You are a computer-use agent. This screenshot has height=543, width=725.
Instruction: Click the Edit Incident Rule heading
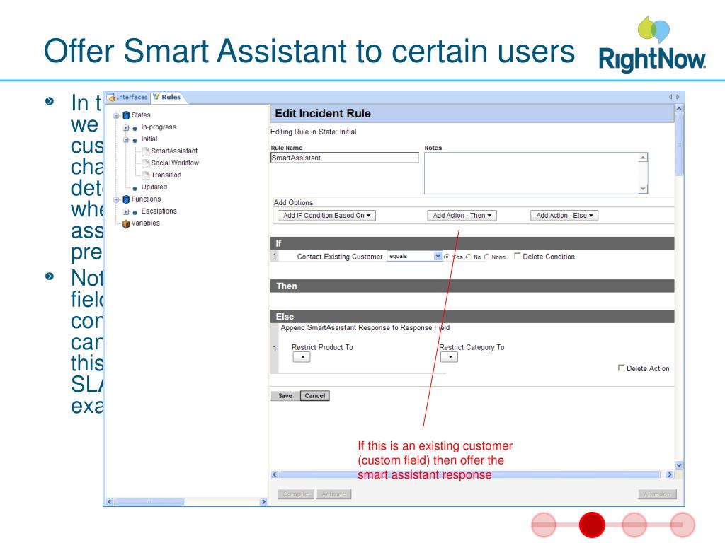pyautogui.click(x=323, y=114)
